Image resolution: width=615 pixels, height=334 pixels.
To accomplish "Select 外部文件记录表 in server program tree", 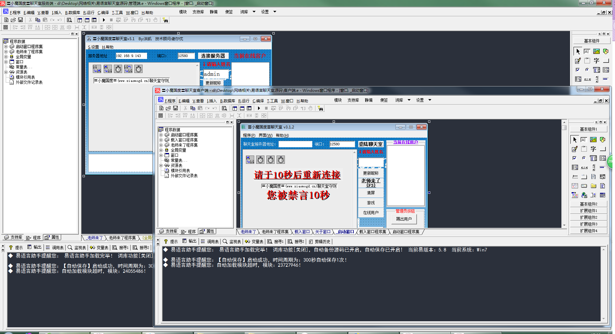I will 29,82.
